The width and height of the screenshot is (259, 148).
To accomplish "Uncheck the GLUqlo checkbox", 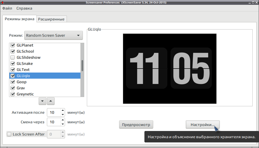I will pos(13,75).
